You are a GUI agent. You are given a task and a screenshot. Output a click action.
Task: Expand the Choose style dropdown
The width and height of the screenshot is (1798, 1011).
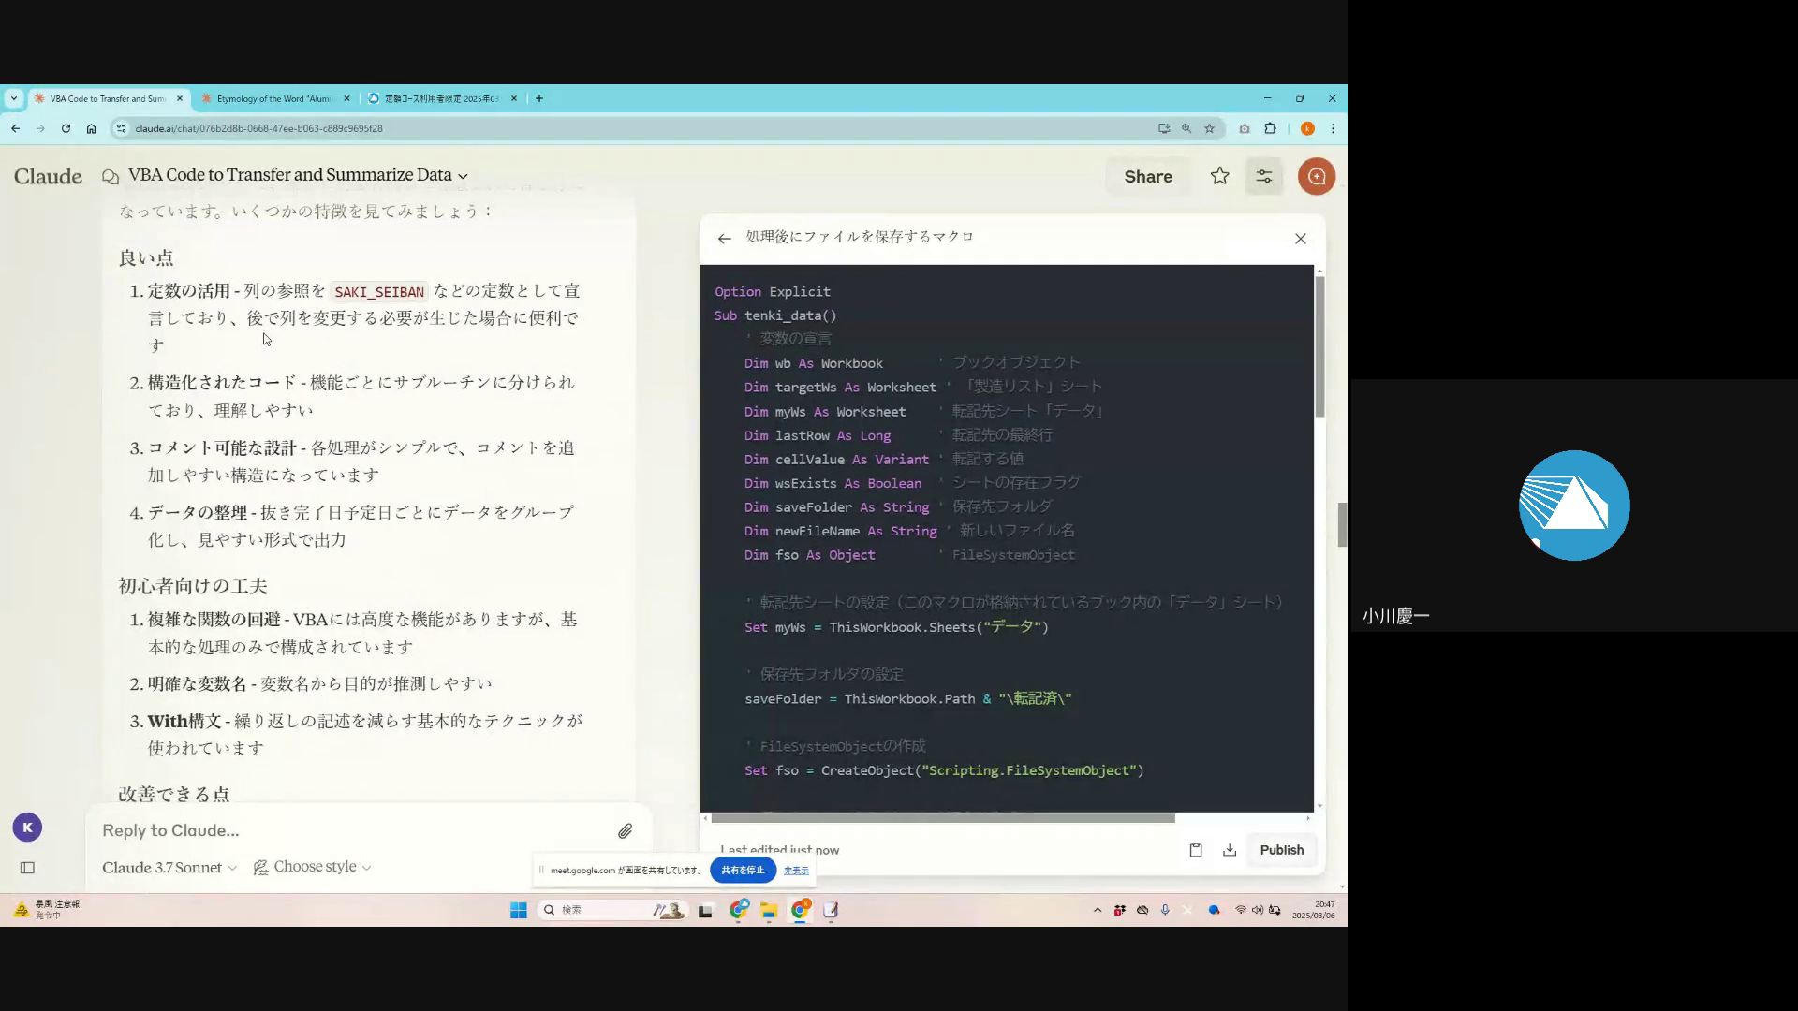[313, 867]
